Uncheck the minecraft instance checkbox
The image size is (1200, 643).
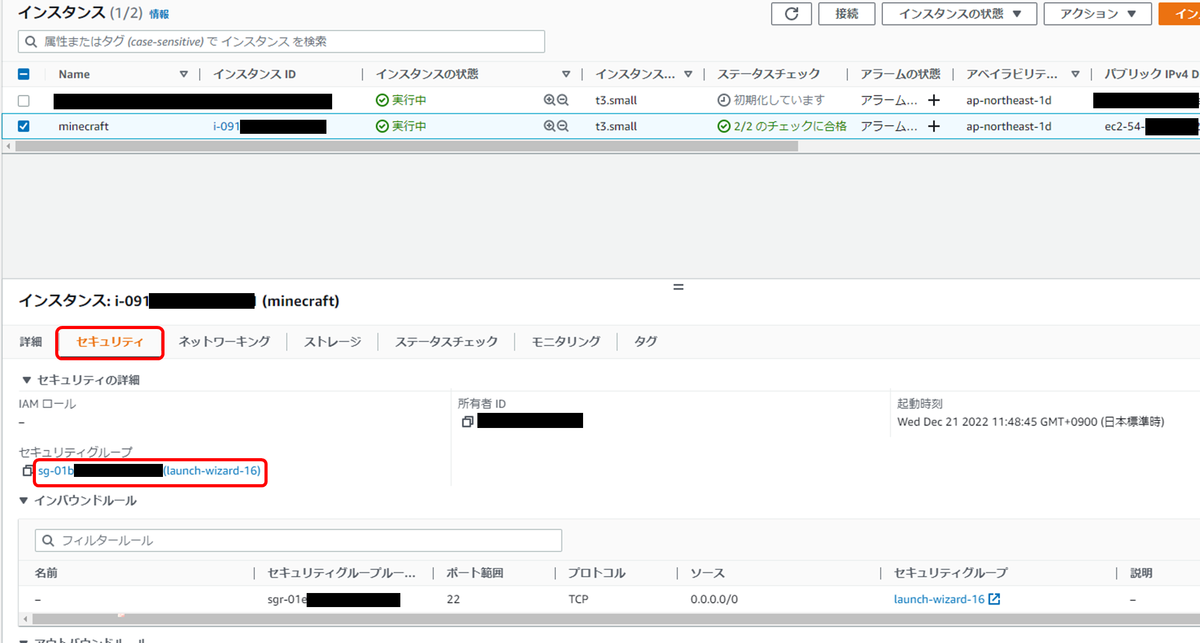[23, 126]
